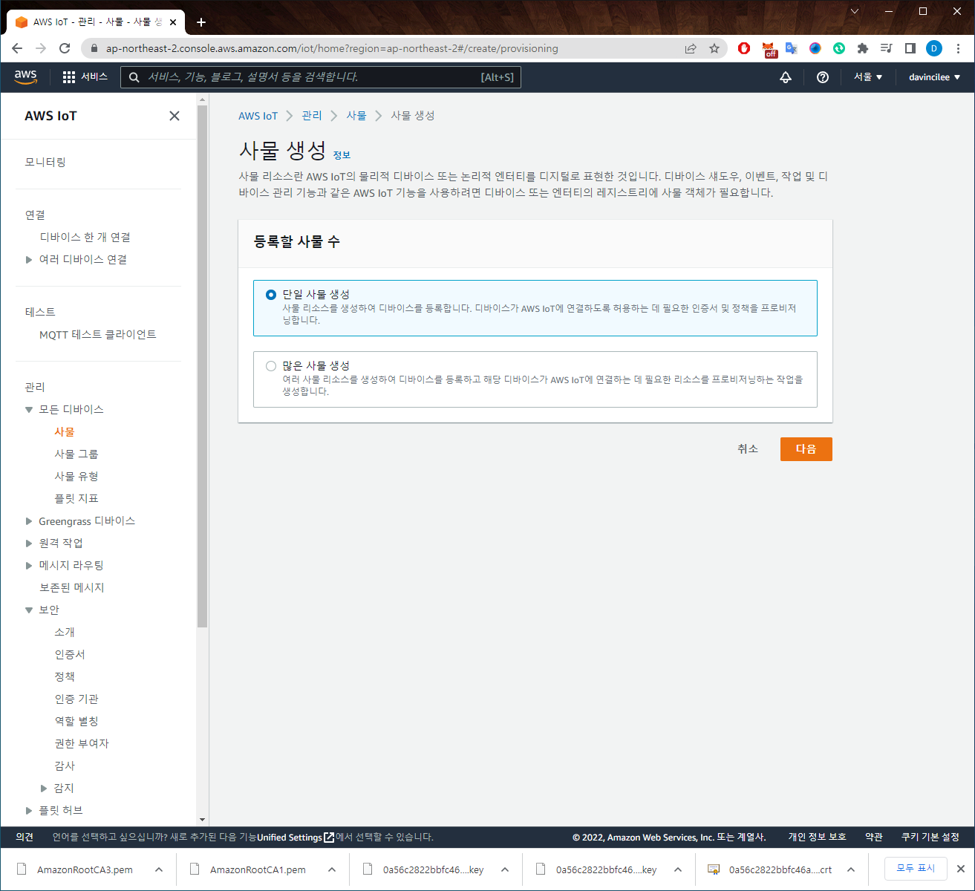Open the davincilee account dropdown
975x891 pixels.
(934, 76)
